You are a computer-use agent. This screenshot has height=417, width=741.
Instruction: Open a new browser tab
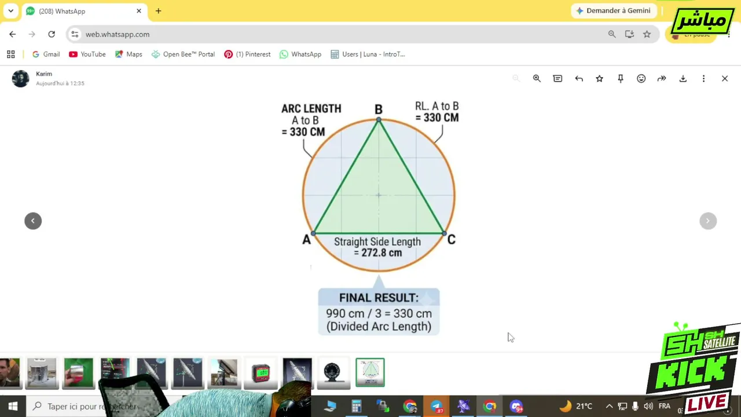pos(158,11)
